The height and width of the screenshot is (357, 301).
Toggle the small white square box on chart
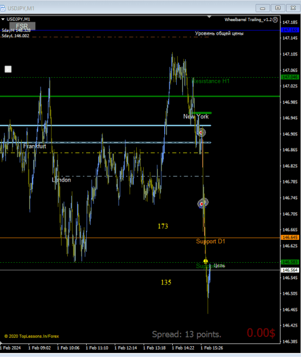(x=8, y=69)
